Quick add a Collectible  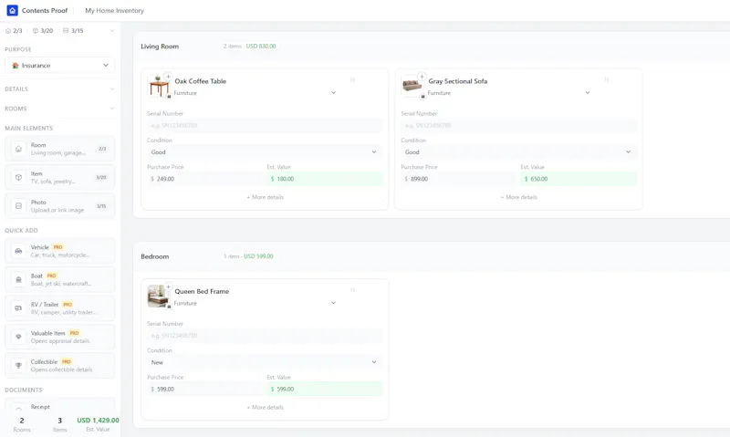tap(60, 365)
